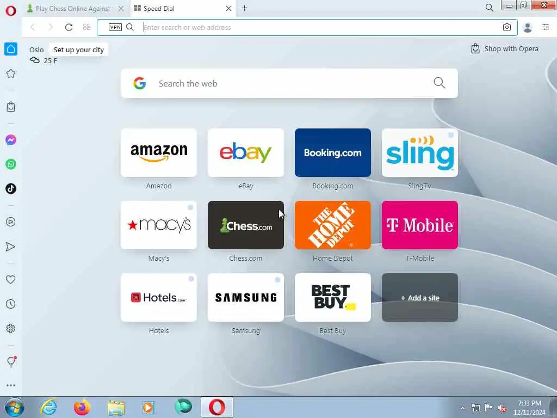The width and height of the screenshot is (557, 418).
Task: Click the Back navigation arrow
Action: tap(33, 27)
